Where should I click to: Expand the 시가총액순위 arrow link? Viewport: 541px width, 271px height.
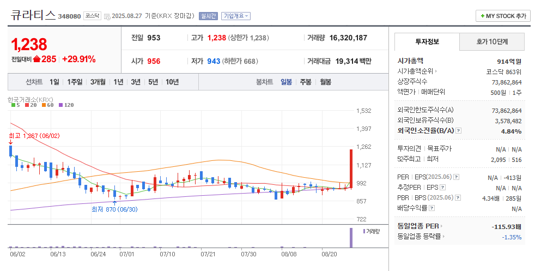436,71
